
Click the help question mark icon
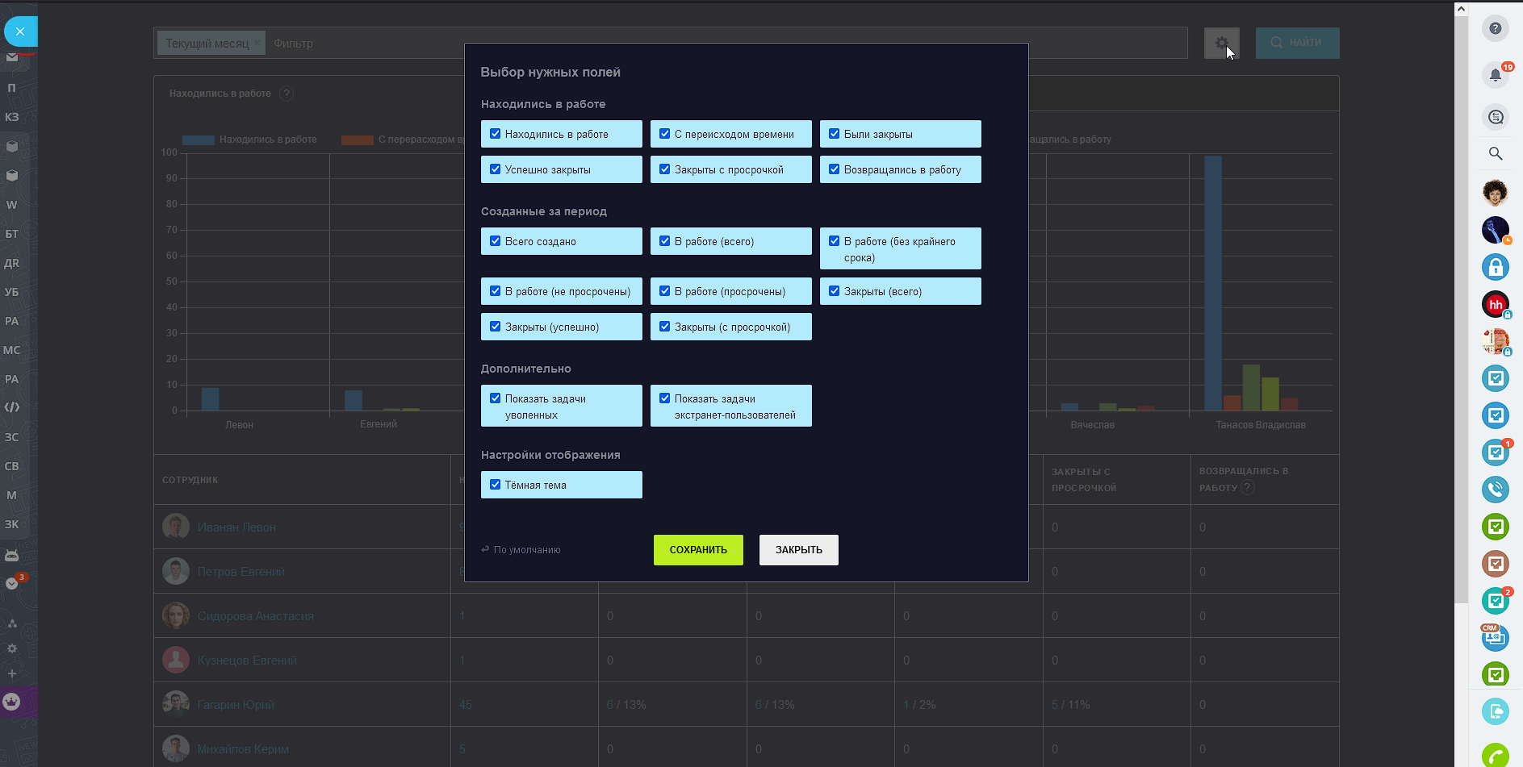(x=1495, y=28)
